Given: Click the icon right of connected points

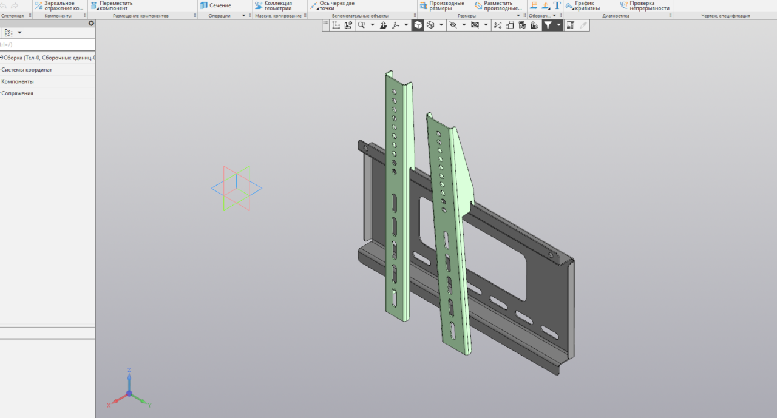Looking at the screenshot, I should coord(509,25).
